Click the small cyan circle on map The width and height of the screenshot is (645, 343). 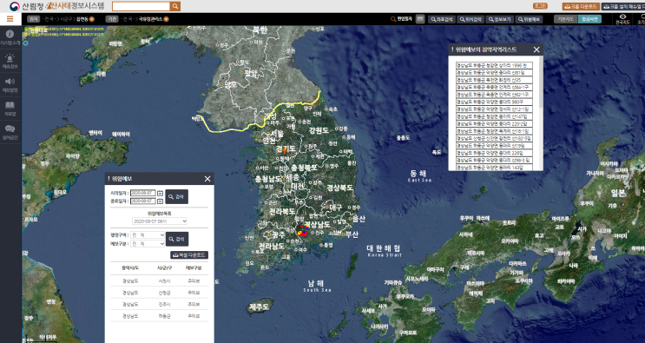point(25,43)
